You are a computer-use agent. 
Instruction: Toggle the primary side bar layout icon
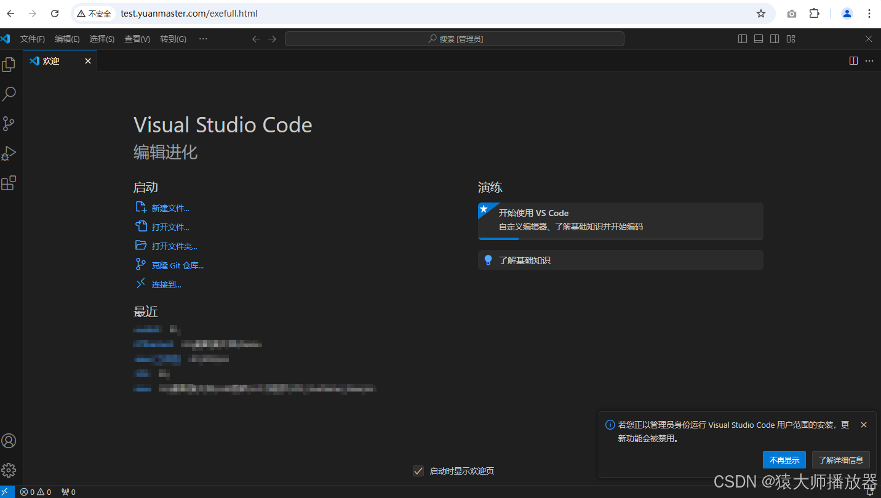click(x=743, y=39)
